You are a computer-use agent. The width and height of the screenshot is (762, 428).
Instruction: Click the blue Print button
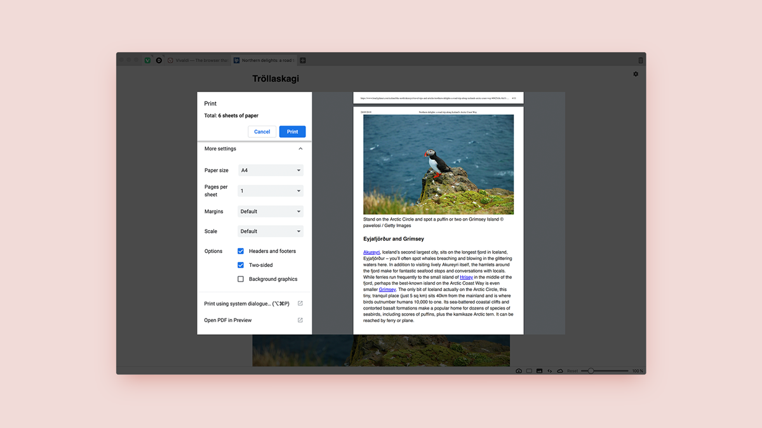coord(292,132)
